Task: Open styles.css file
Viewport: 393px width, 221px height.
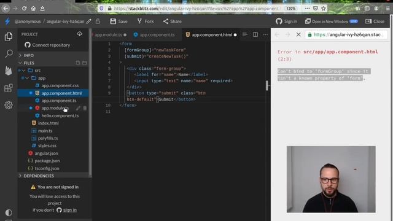Action: pyautogui.click(x=47, y=145)
